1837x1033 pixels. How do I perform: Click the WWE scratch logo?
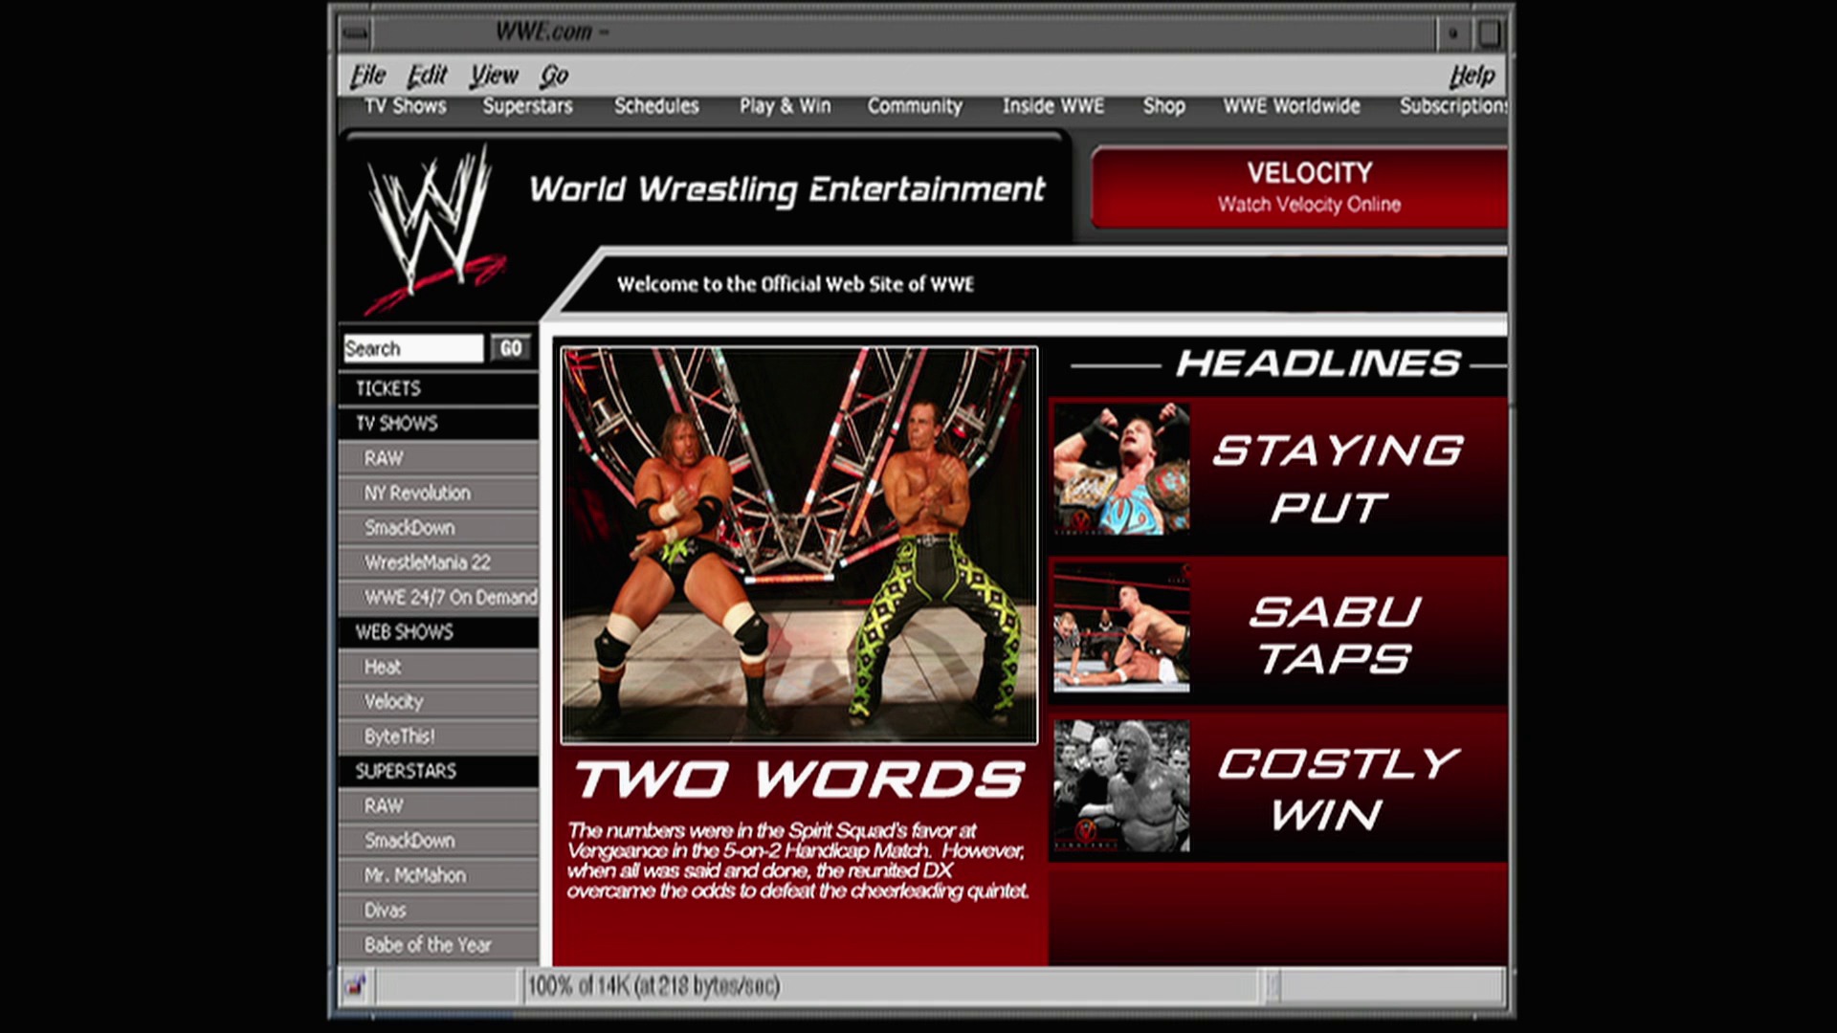[x=435, y=228]
